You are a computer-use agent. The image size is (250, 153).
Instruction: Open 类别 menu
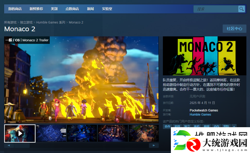pos(54,9)
